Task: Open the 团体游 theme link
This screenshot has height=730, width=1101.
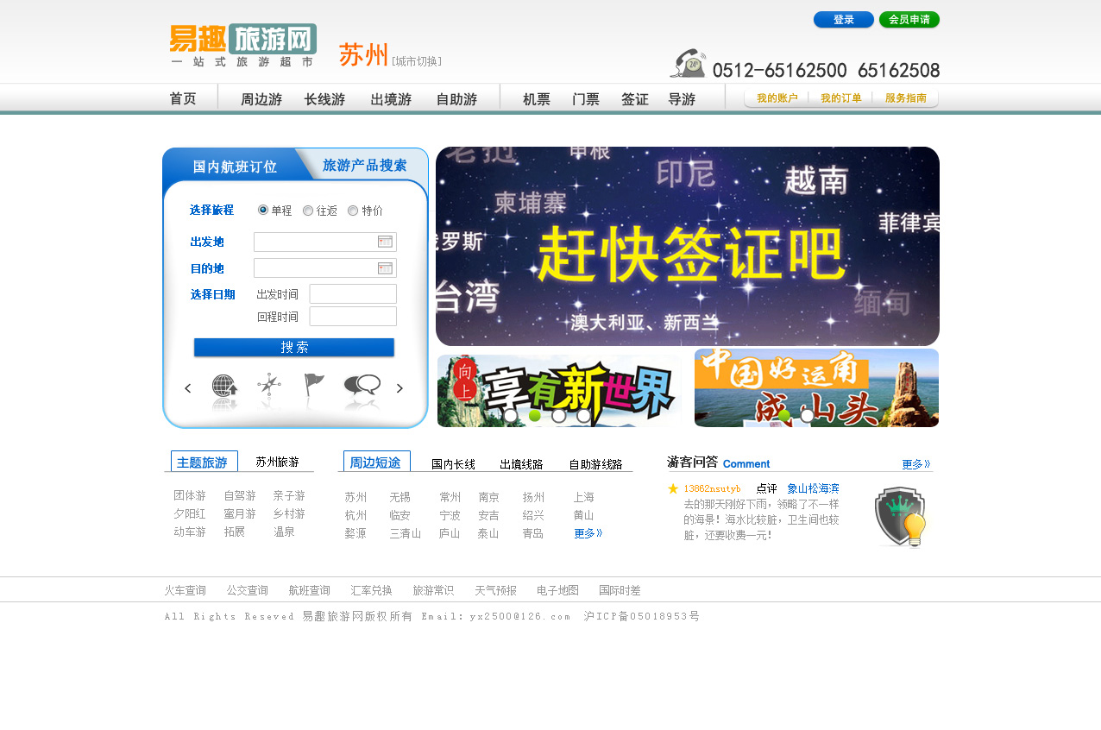Action: (190, 496)
